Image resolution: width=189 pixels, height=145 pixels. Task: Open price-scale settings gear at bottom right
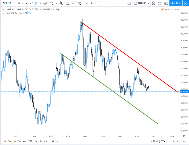click(x=184, y=136)
